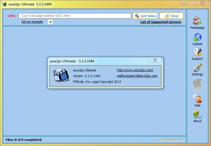211x146 pixels.
Task: Click the save2pc Ultimate name in dialog
Action: (85, 70)
